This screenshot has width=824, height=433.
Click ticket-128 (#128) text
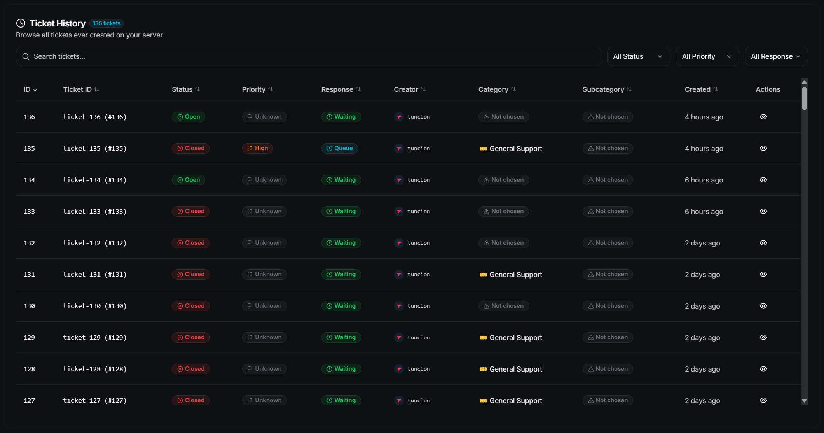click(x=95, y=369)
